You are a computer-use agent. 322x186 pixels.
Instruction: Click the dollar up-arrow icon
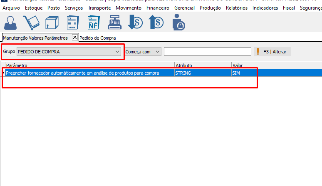tap(156, 23)
